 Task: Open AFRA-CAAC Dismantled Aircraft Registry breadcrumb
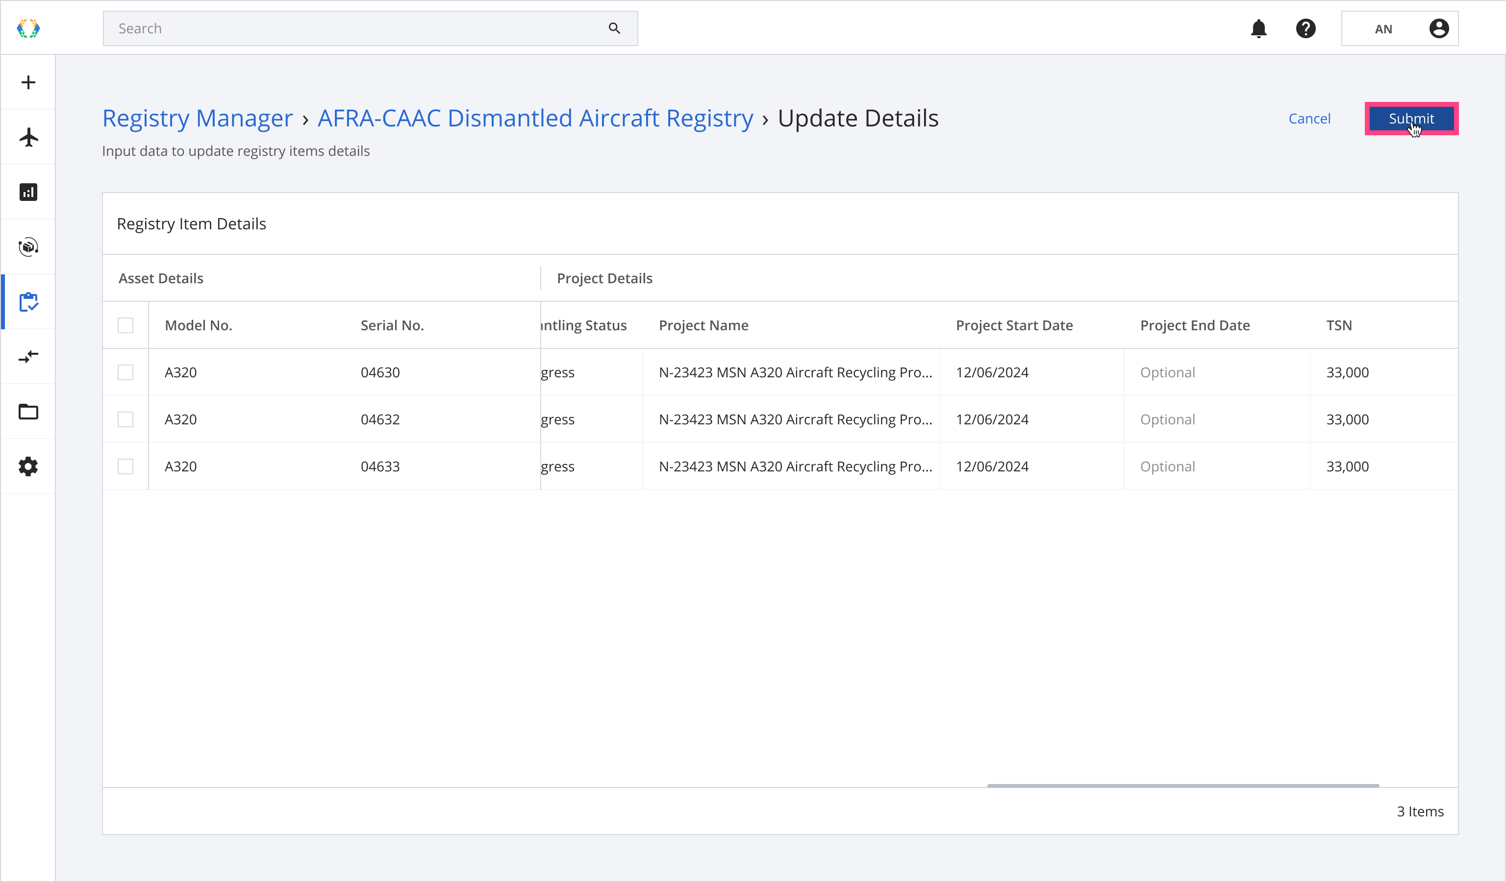(x=535, y=118)
